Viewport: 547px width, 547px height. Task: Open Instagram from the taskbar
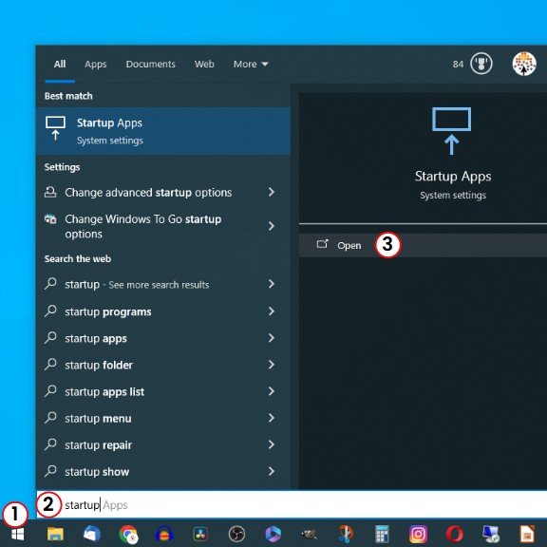coord(418,534)
